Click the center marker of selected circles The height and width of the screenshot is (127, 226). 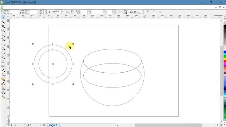tap(53, 64)
